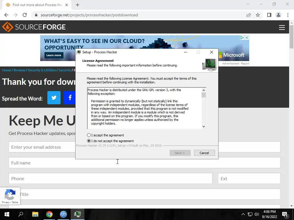
Task: Open SourceForge hamburger menu
Action: (x=282, y=27)
